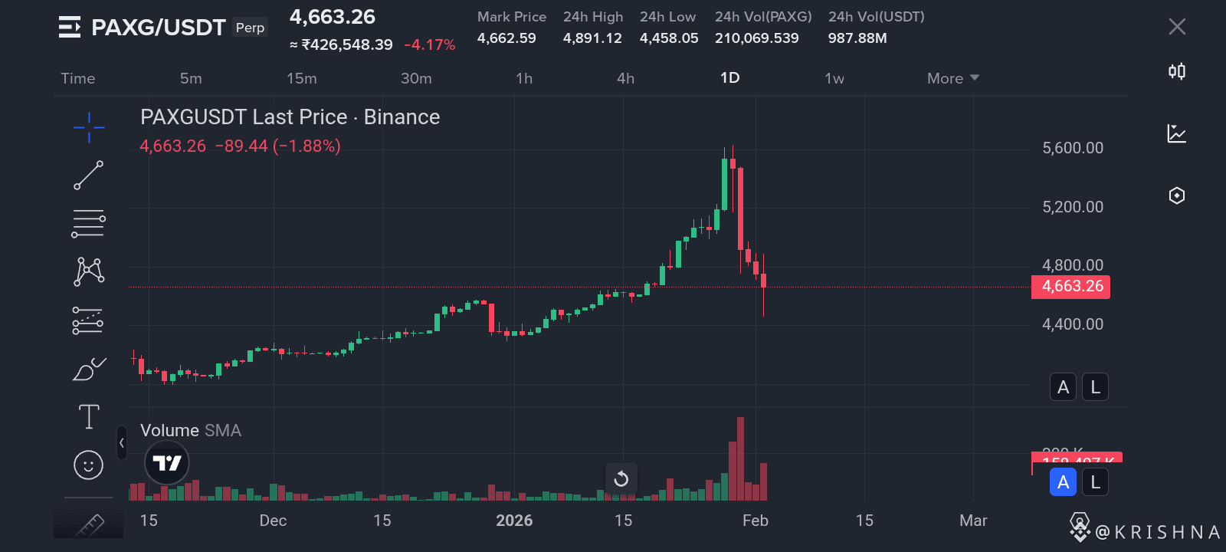Image resolution: width=1226 pixels, height=552 pixels.
Task: Toggle auto scale A on volume pane
Action: pyautogui.click(x=1063, y=482)
